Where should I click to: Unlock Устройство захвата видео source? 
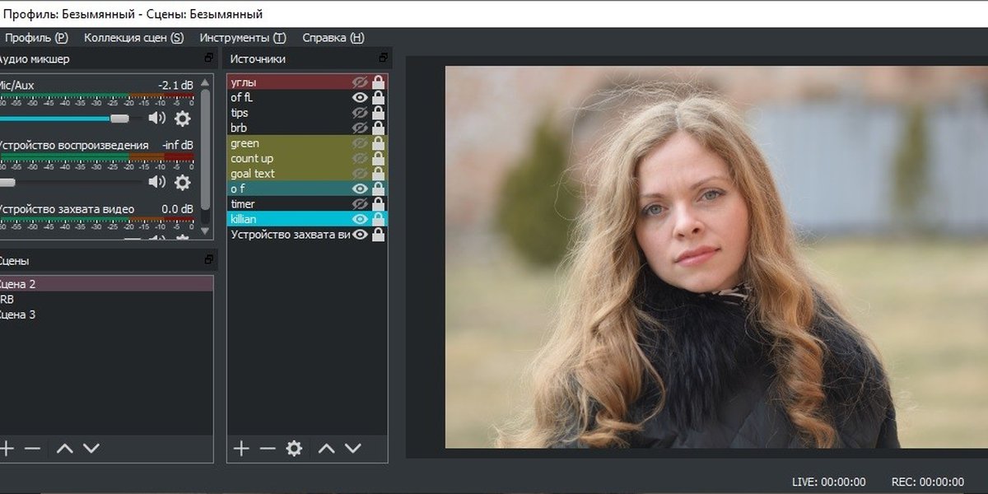click(378, 235)
